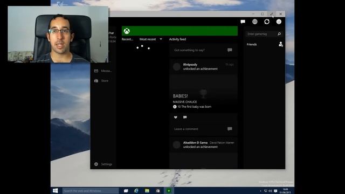
Task: Click the taskbar clock
Action: coord(285,191)
